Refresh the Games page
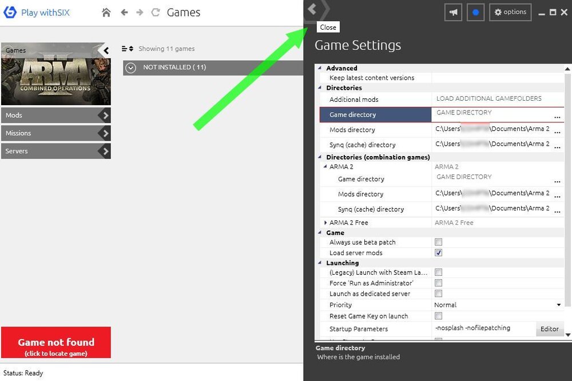 156,13
